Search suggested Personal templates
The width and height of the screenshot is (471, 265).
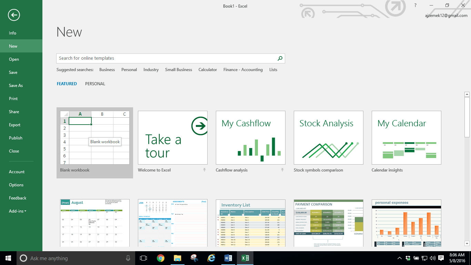[129, 70]
